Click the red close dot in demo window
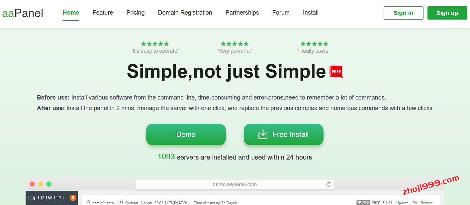The height and width of the screenshot is (205, 470). [x=32, y=184]
